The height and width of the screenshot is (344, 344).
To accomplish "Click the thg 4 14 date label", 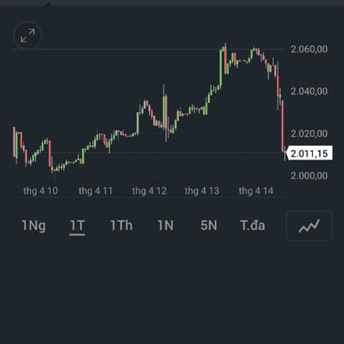I will pyautogui.click(x=256, y=191).
